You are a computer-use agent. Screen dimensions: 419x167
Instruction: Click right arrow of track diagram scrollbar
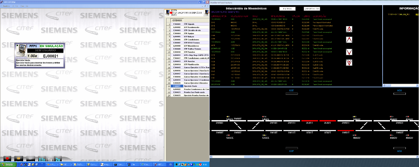click(418, 156)
